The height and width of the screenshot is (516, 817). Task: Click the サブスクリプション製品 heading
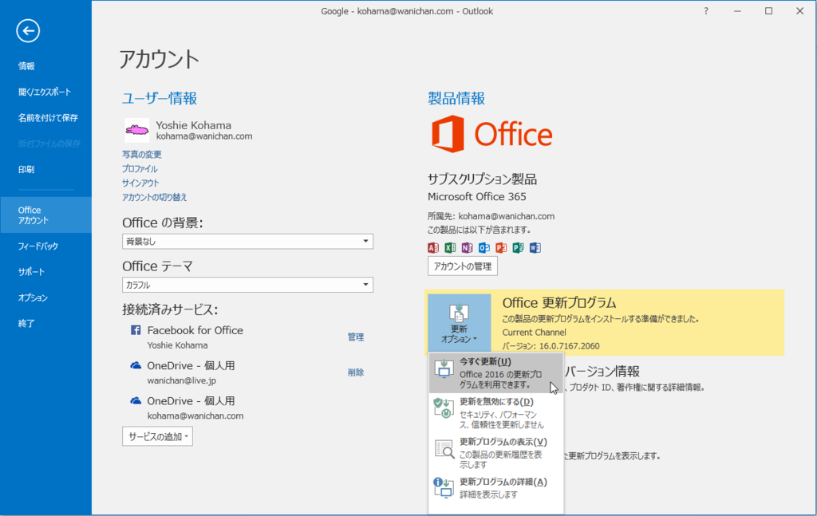[482, 179]
